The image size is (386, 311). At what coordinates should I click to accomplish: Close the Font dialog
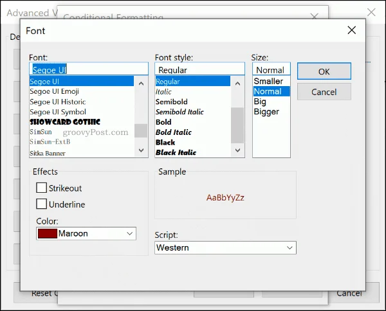(x=351, y=30)
